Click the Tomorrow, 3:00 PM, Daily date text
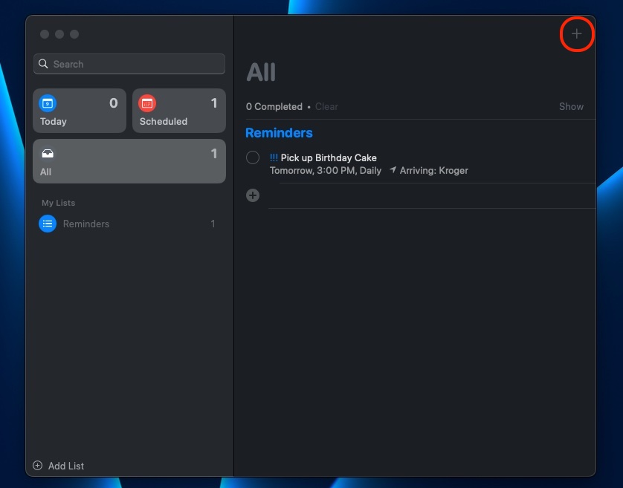The image size is (623, 488). tap(326, 170)
